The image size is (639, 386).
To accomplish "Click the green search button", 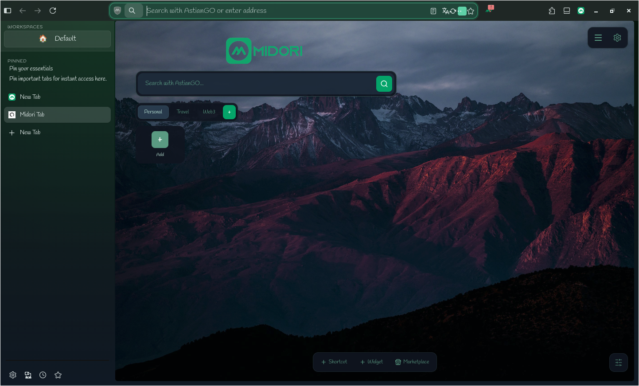I will tap(384, 83).
